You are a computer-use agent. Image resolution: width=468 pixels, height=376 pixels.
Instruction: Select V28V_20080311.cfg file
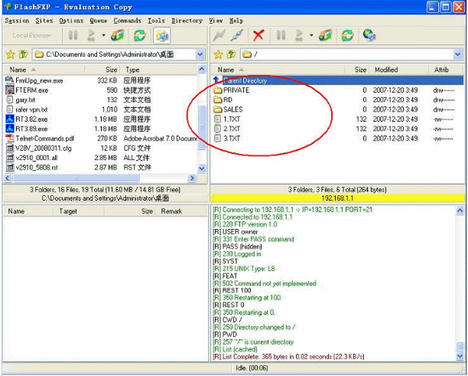(x=44, y=149)
